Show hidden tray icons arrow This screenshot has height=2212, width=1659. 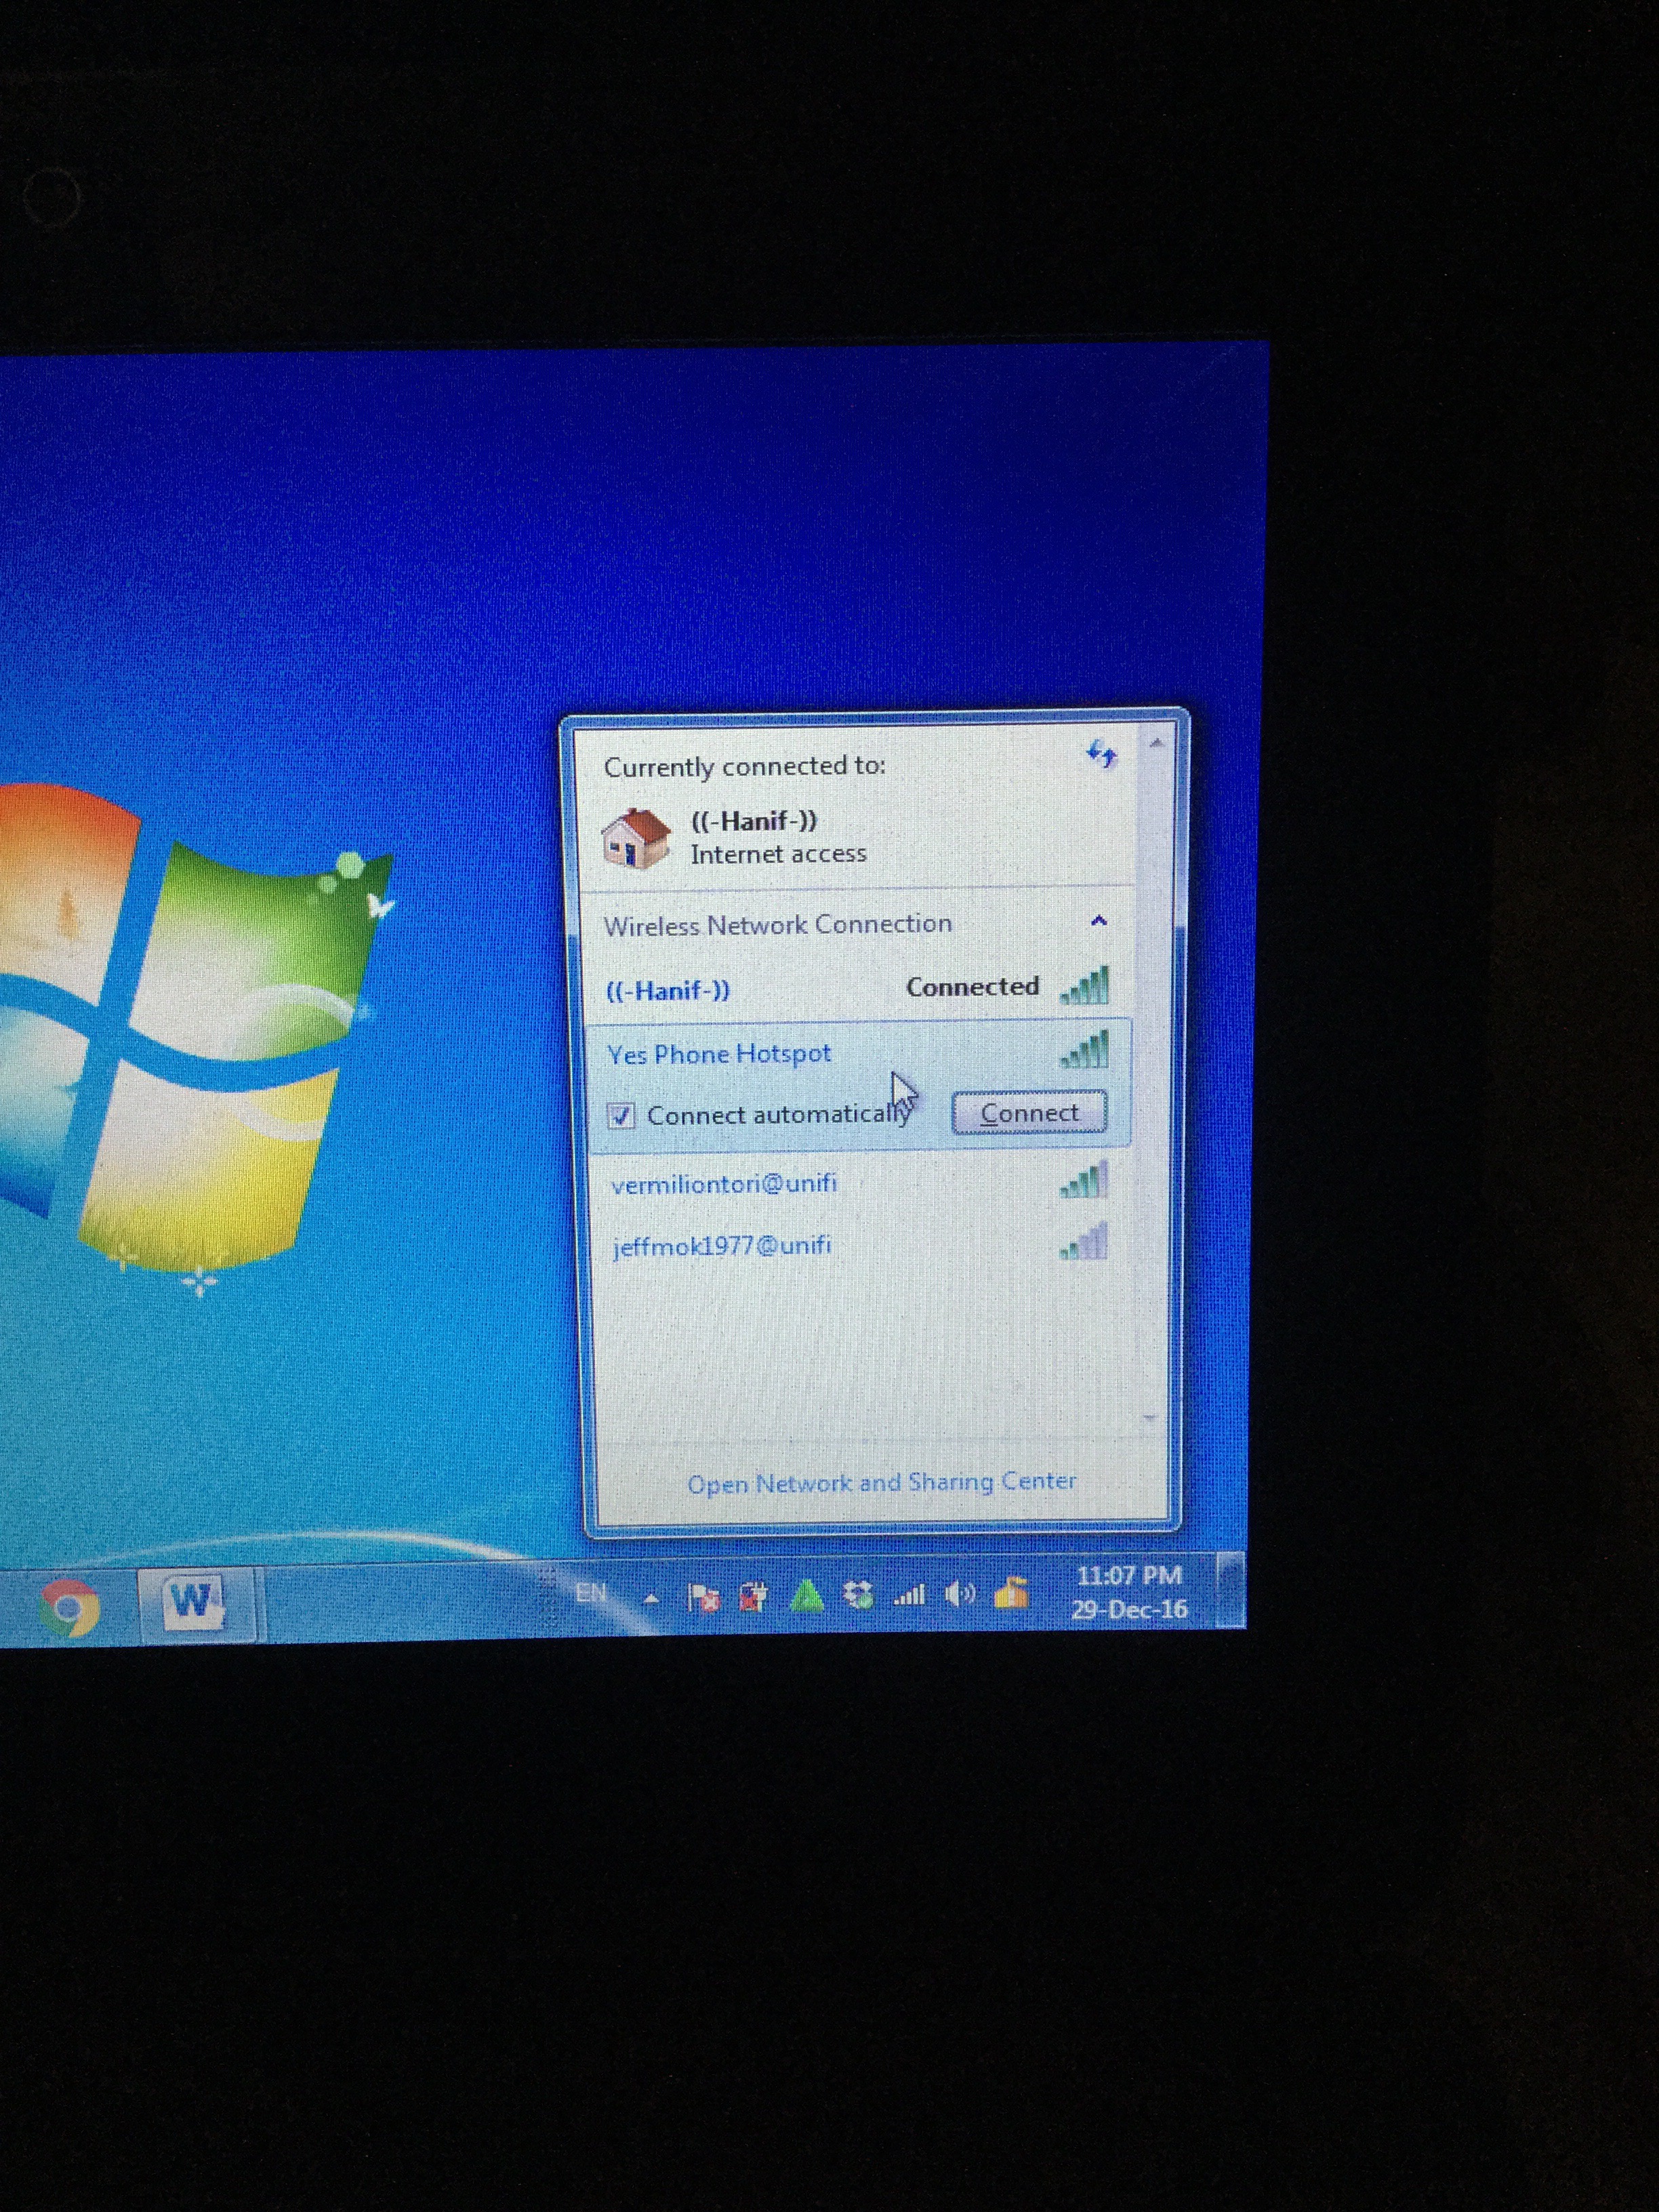click(652, 1599)
